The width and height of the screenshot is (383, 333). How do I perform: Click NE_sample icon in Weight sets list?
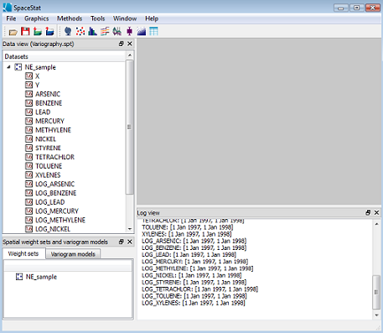pyautogui.click(x=19, y=277)
